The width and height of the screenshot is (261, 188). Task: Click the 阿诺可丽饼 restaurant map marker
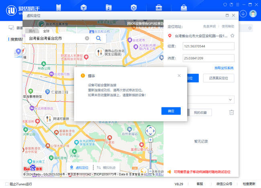49,119
